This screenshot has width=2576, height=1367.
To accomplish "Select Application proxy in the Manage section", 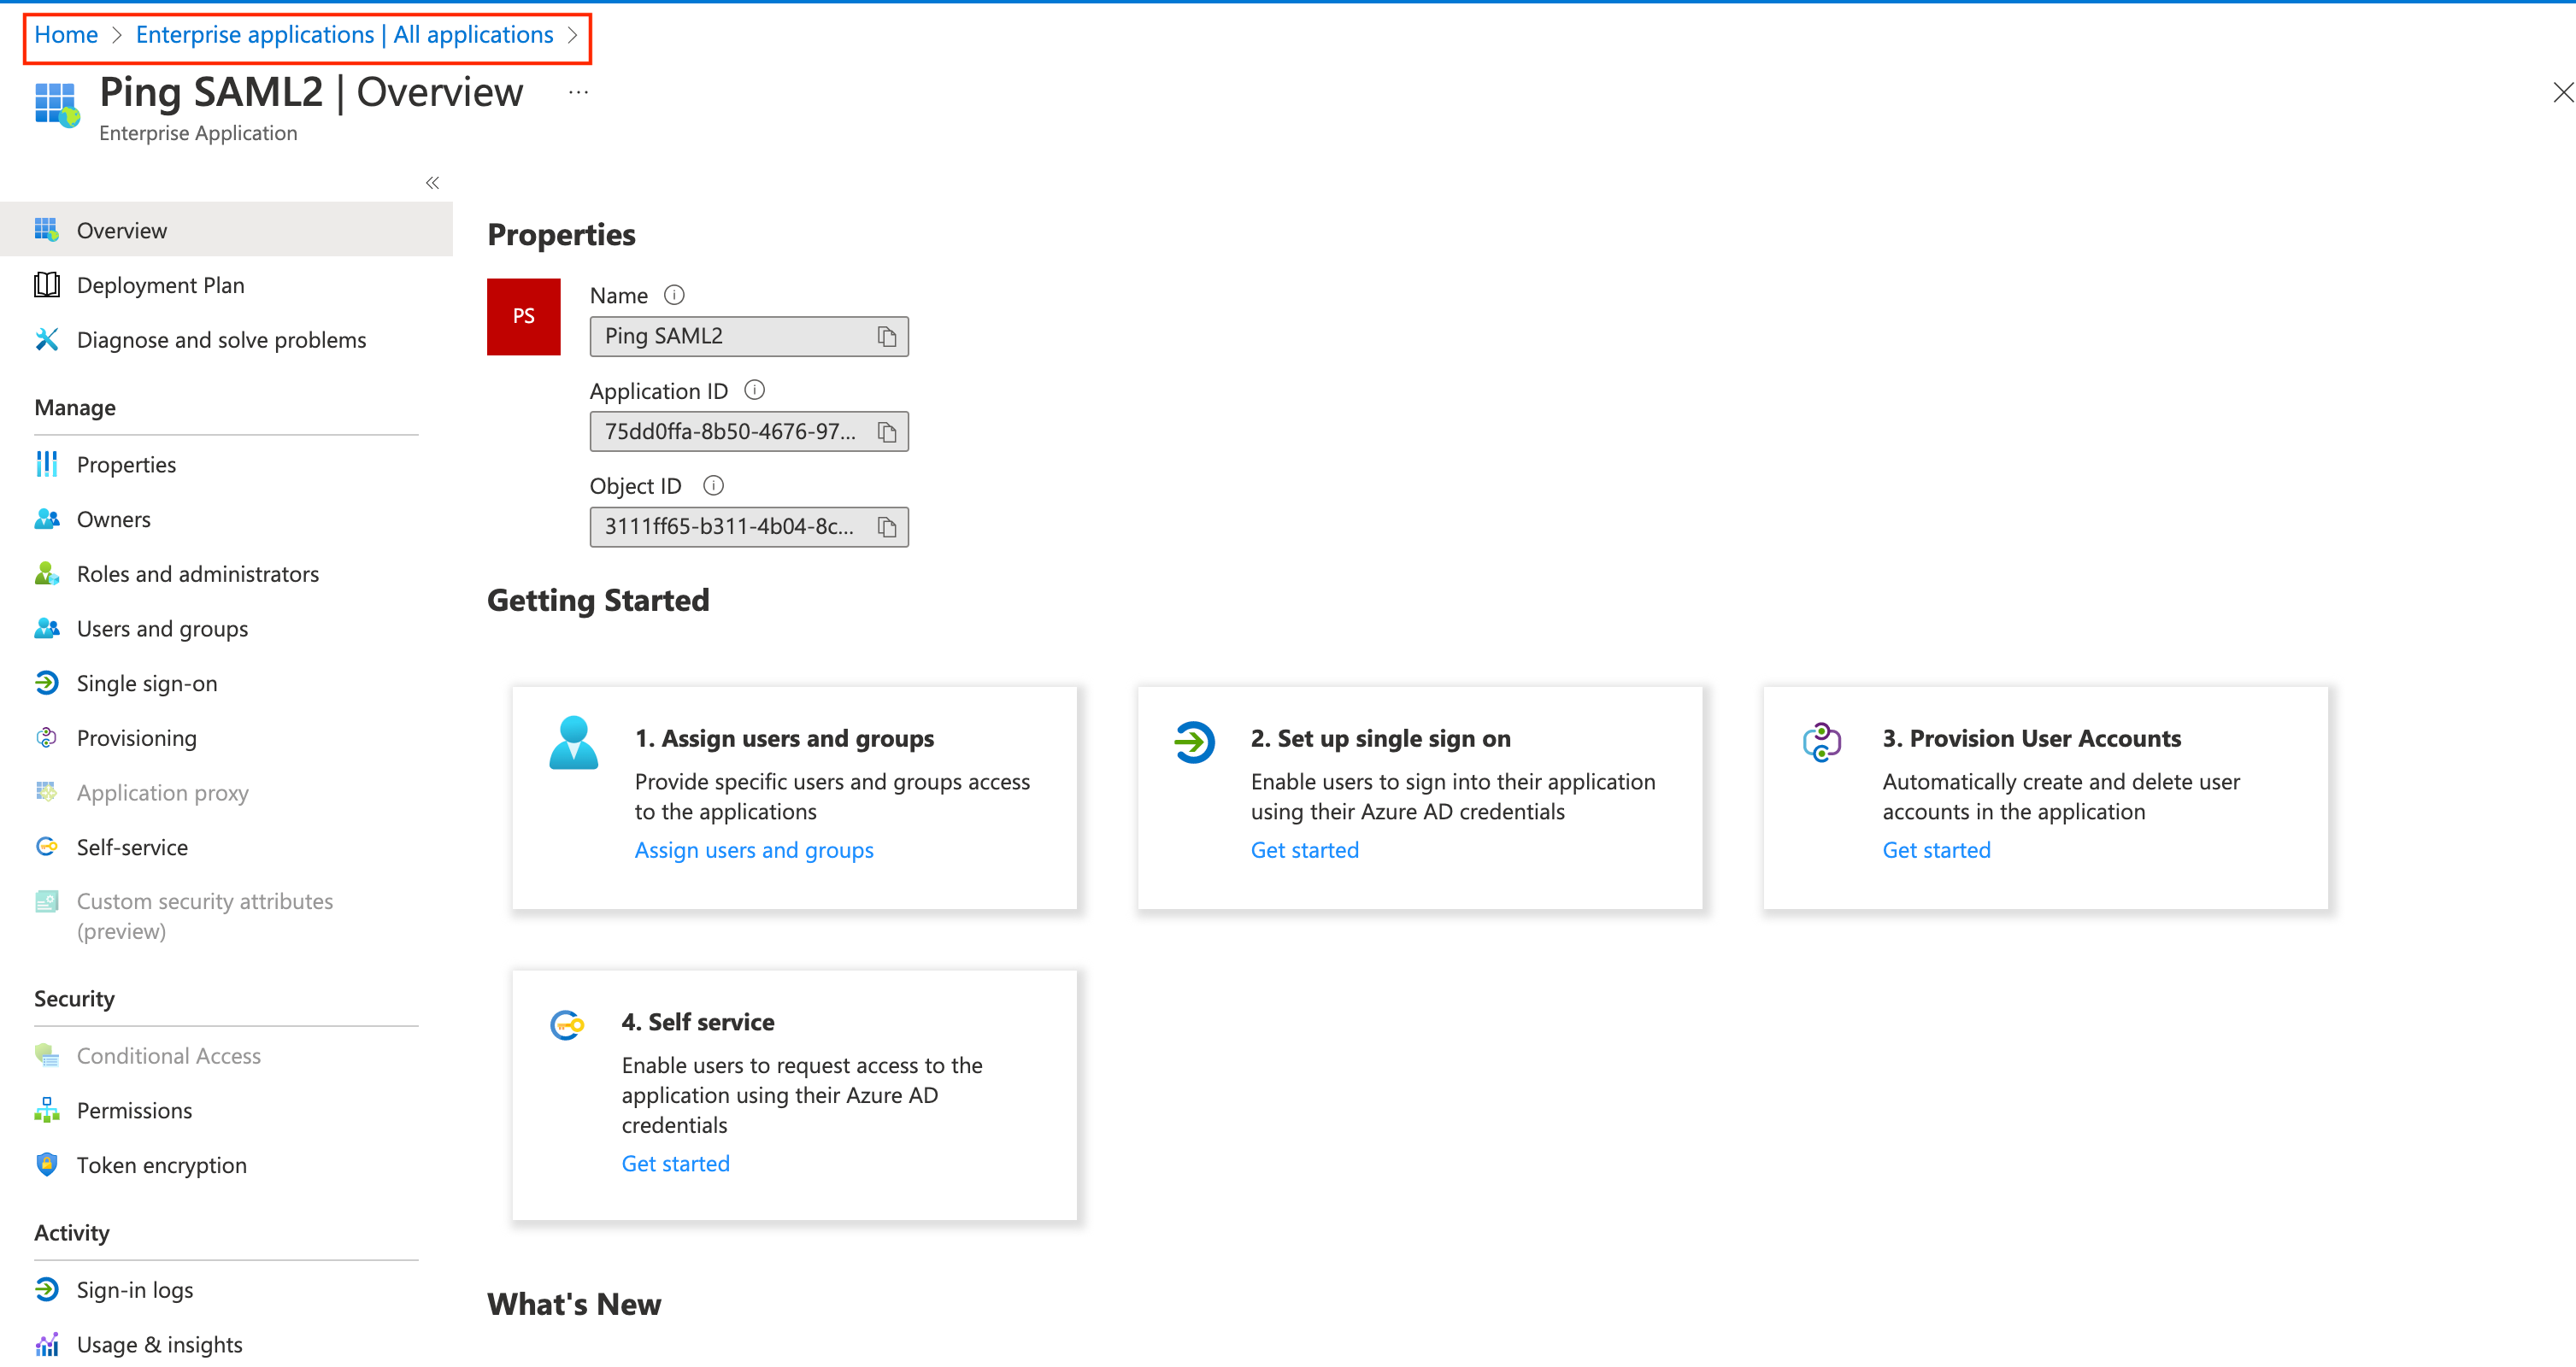I will pos(162,792).
